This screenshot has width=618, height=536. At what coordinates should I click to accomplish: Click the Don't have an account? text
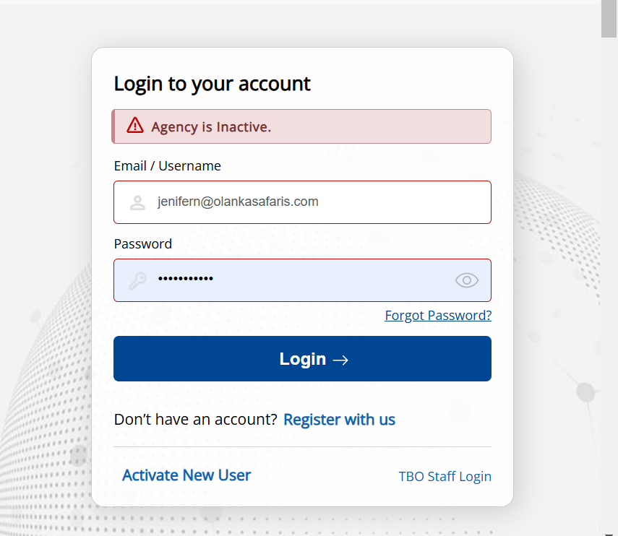pos(195,420)
